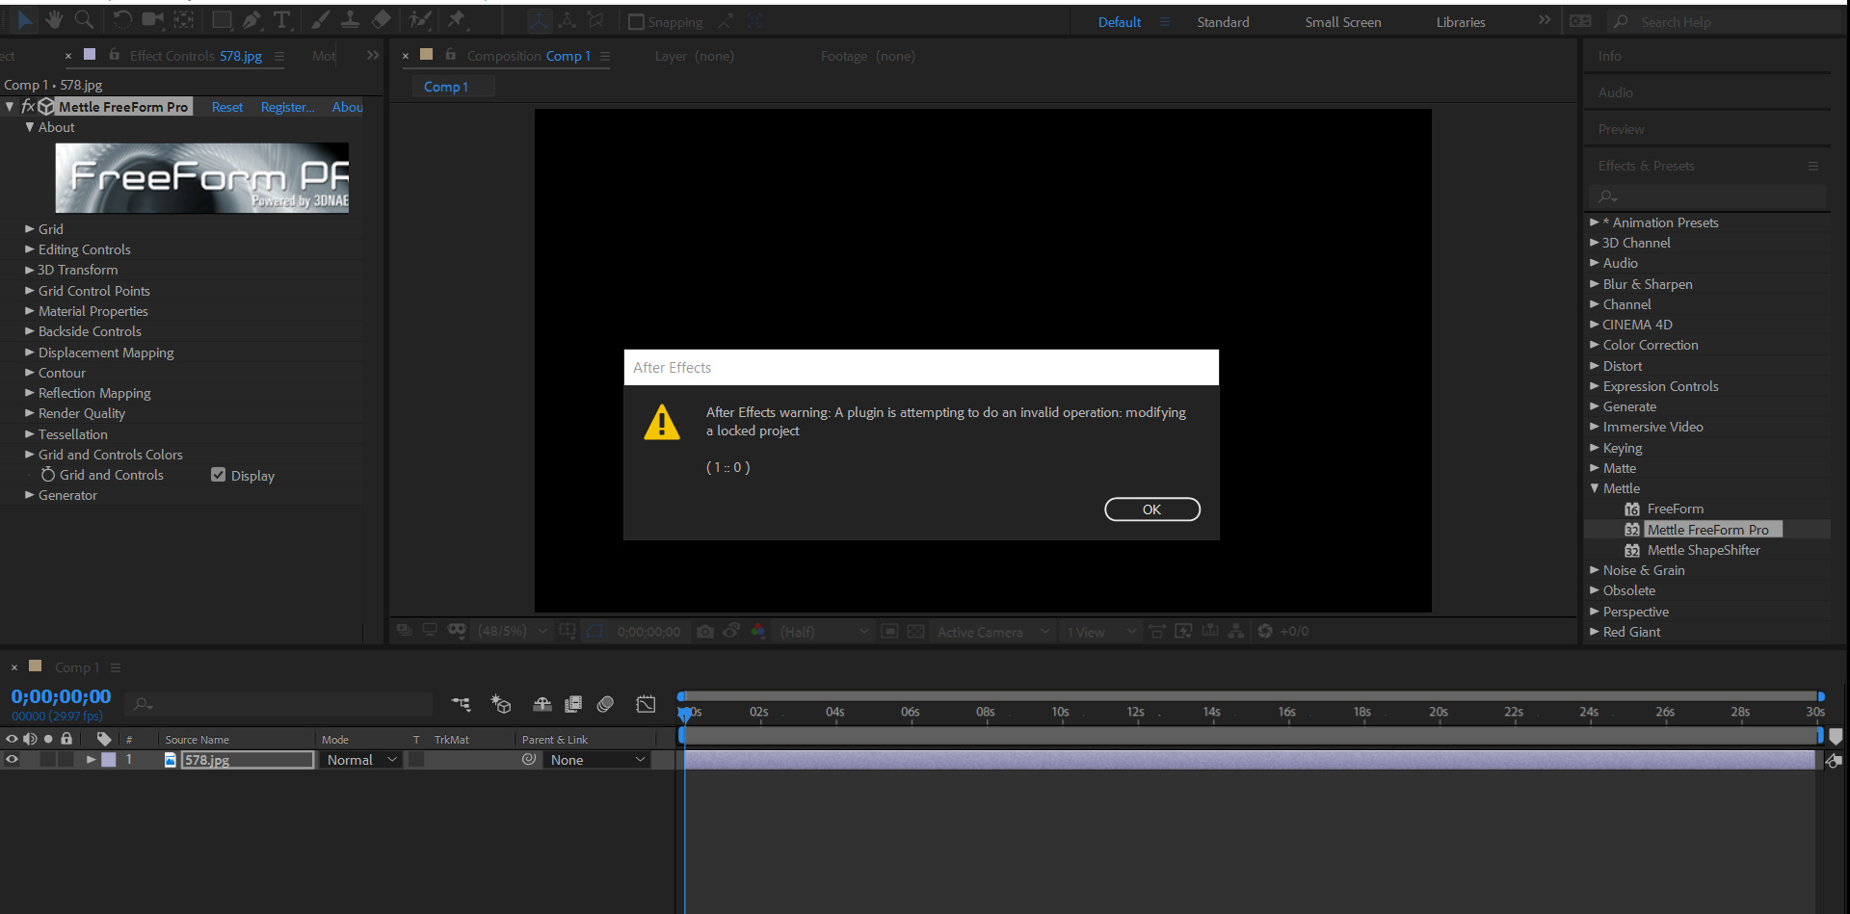This screenshot has height=914, width=1850.
Task: Select the Horizontal Type tool
Action: click(282, 19)
